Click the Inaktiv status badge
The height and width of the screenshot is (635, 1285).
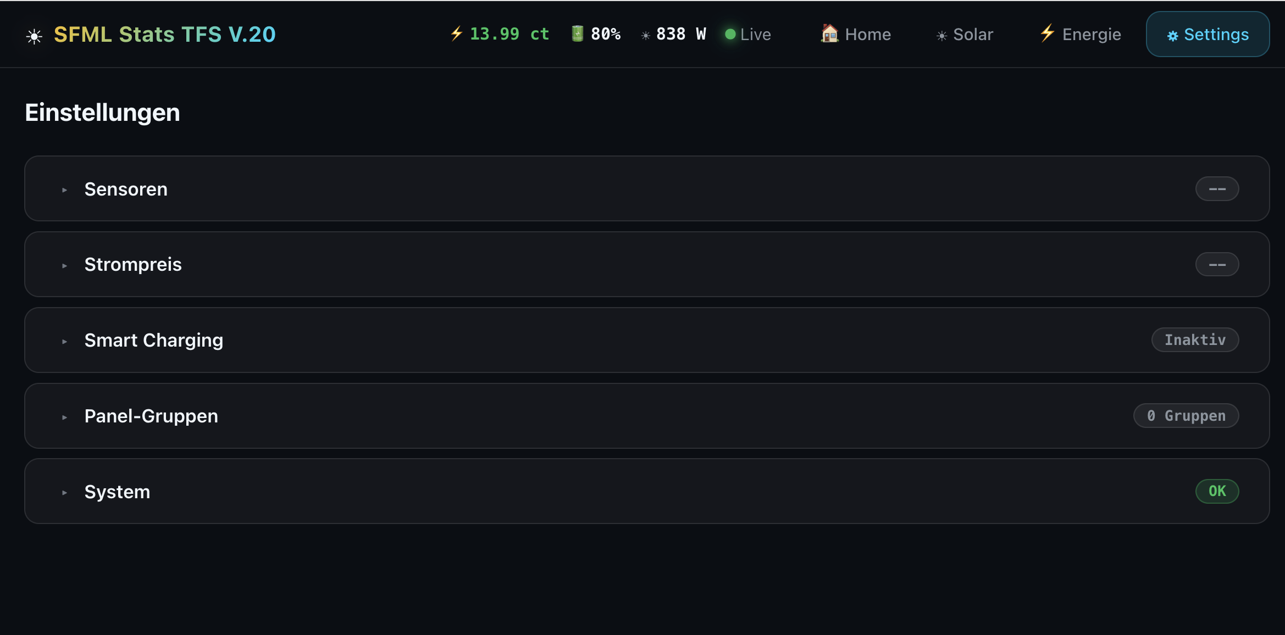(x=1195, y=340)
